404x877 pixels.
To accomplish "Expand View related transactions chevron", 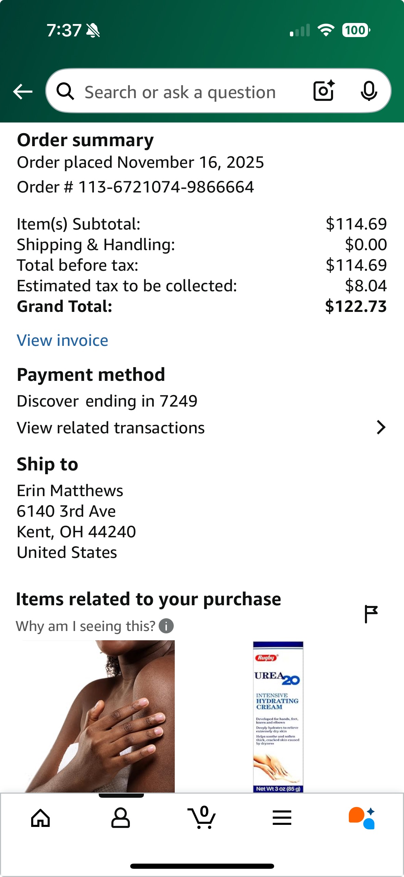I will (381, 428).
